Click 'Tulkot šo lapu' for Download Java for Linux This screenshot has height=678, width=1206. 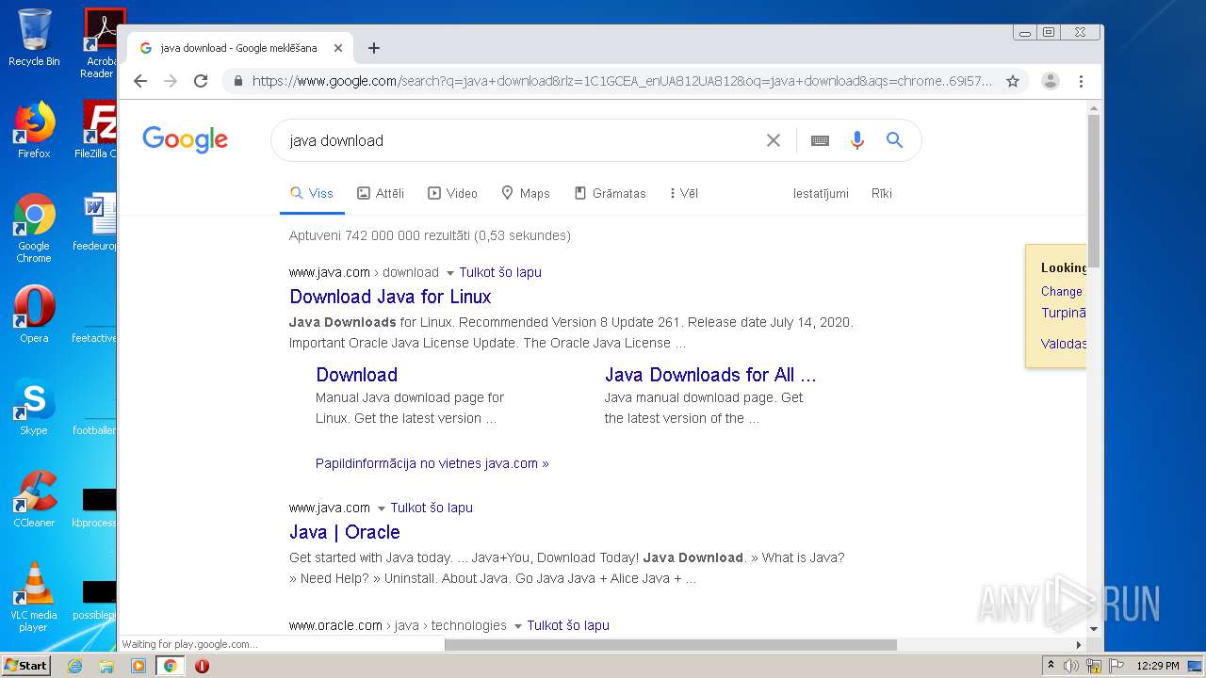pos(500,272)
